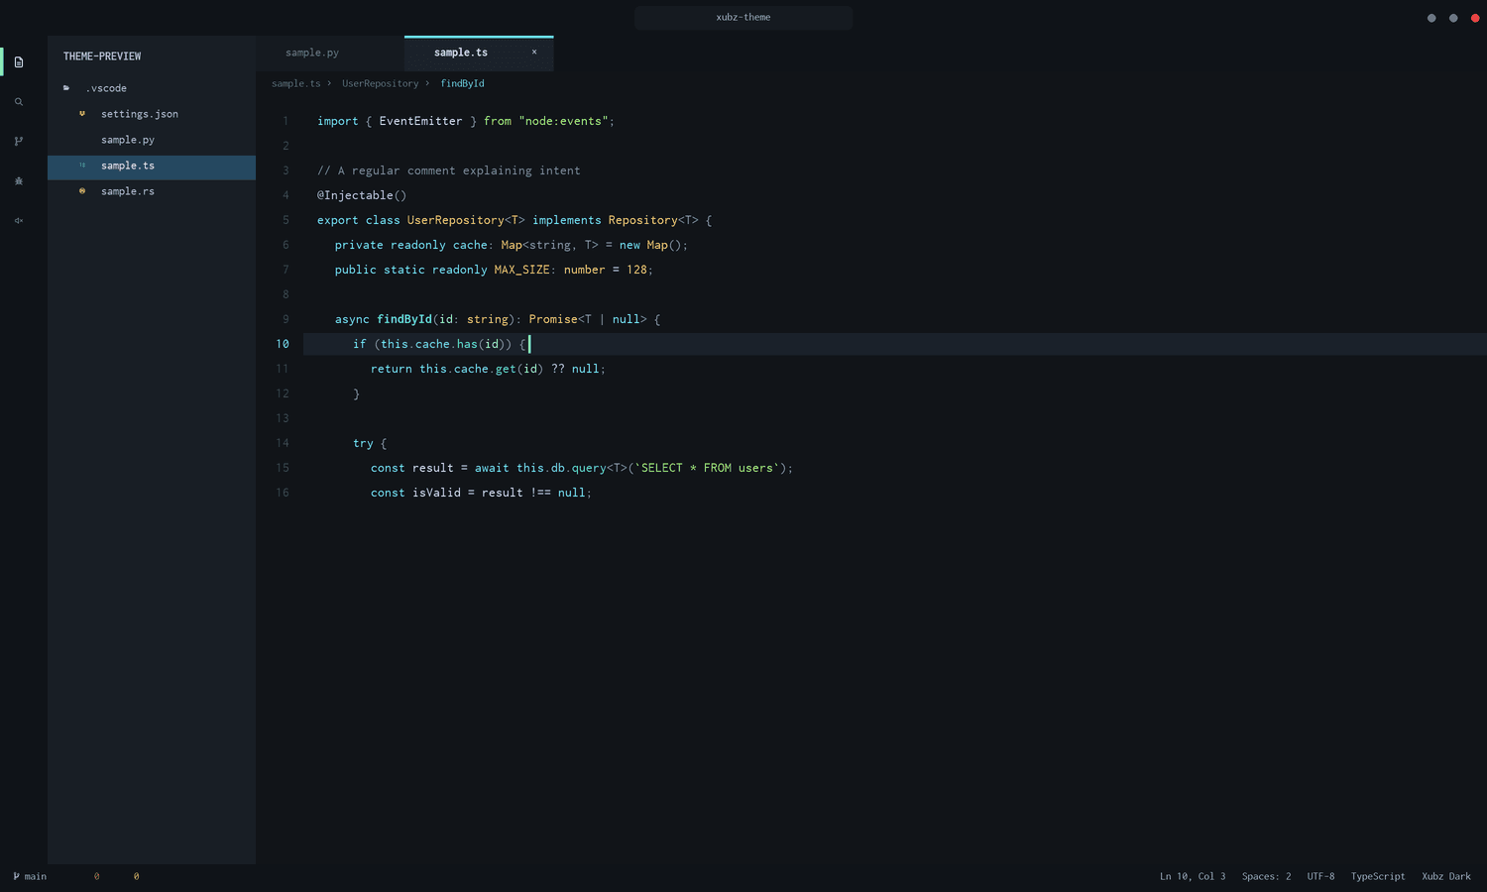Change indentation via Spaces: 2
The height and width of the screenshot is (892, 1487).
pyautogui.click(x=1267, y=876)
